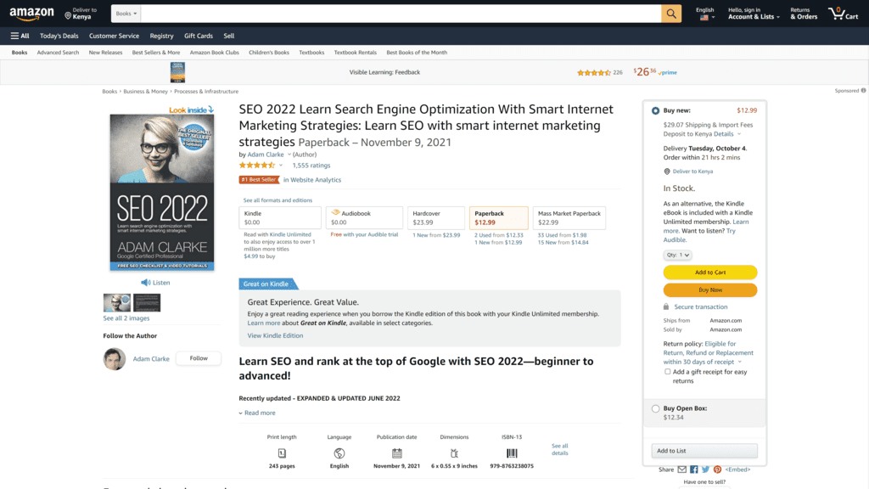Click the search magnifier button

670,14
